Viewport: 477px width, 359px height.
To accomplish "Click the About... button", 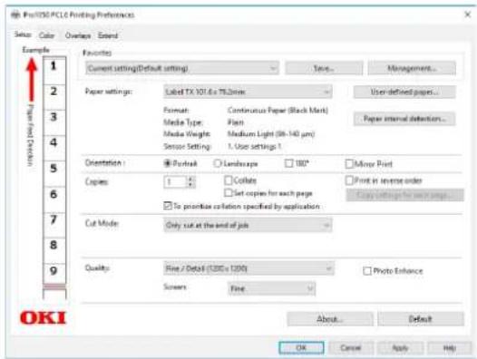I will point(330,319).
